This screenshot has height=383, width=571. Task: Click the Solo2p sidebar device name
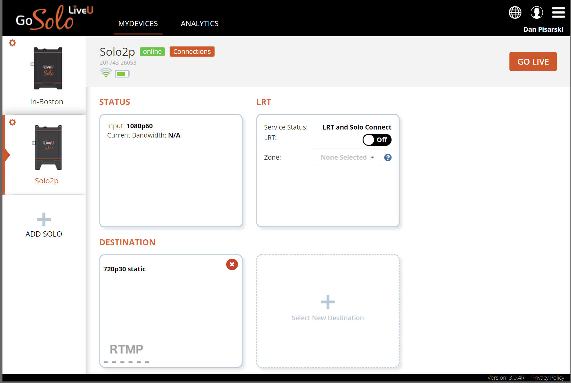click(x=47, y=181)
